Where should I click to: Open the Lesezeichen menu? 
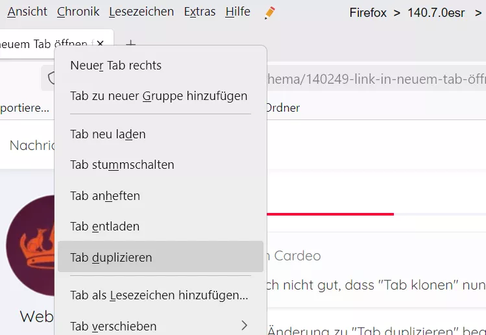(141, 12)
